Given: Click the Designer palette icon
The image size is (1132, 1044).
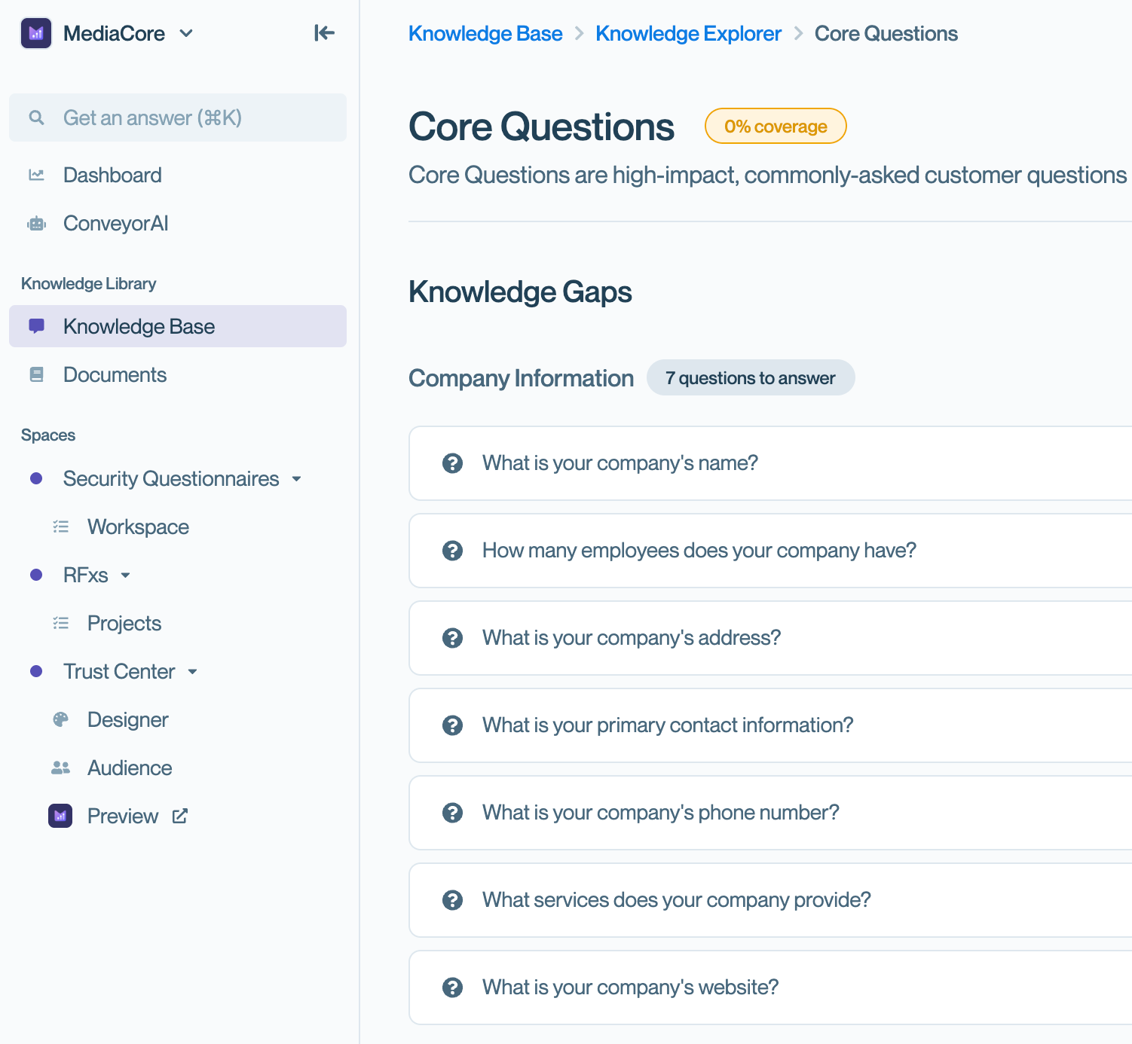Looking at the screenshot, I should point(60,720).
